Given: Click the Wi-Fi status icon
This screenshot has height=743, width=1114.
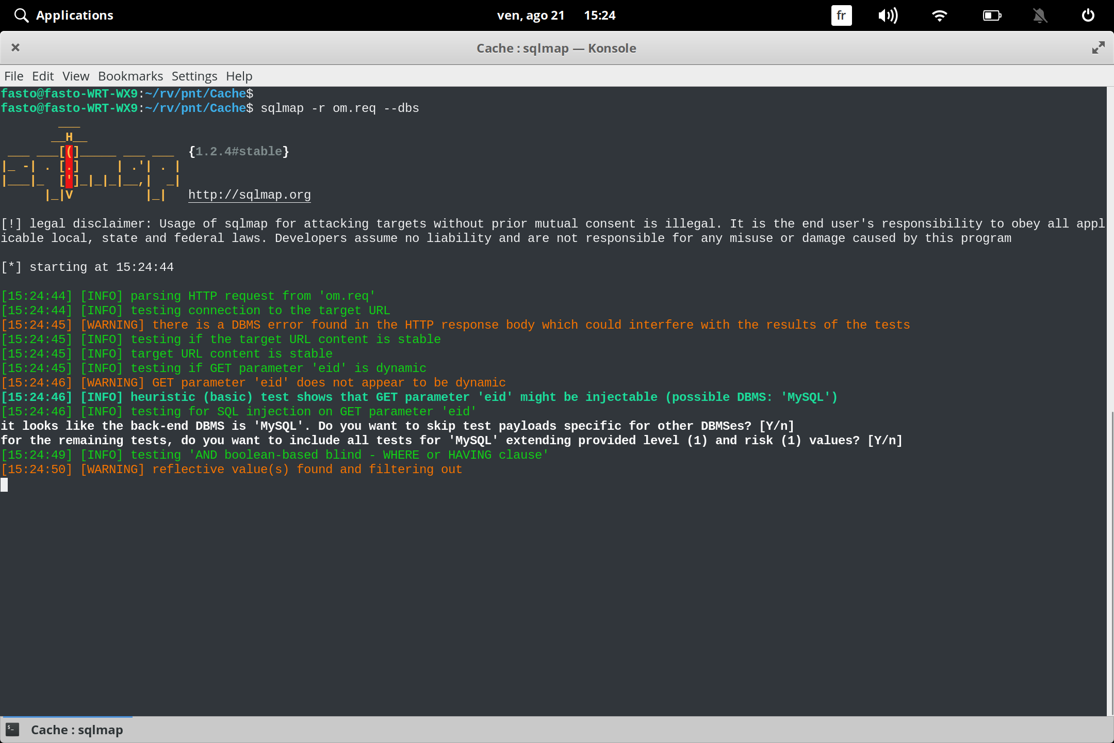Looking at the screenshot, I should click(940, 15).
